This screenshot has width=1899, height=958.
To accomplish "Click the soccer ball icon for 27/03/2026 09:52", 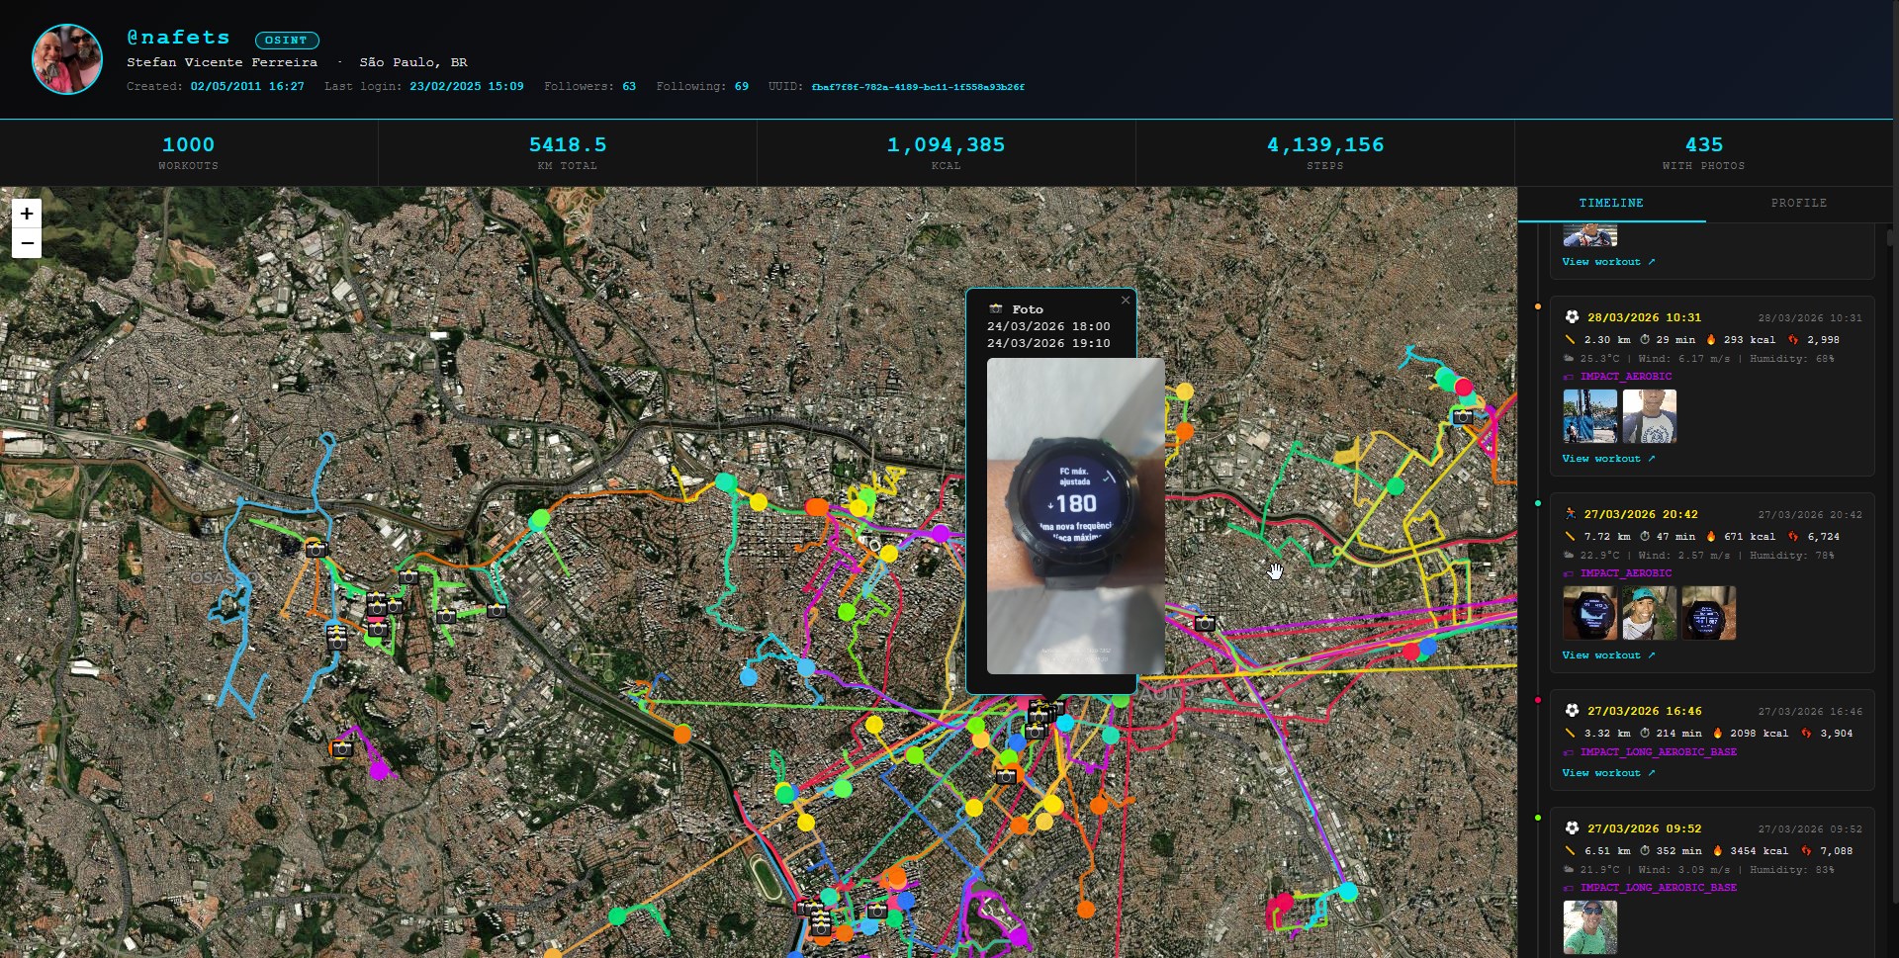I will point(1572,827).
